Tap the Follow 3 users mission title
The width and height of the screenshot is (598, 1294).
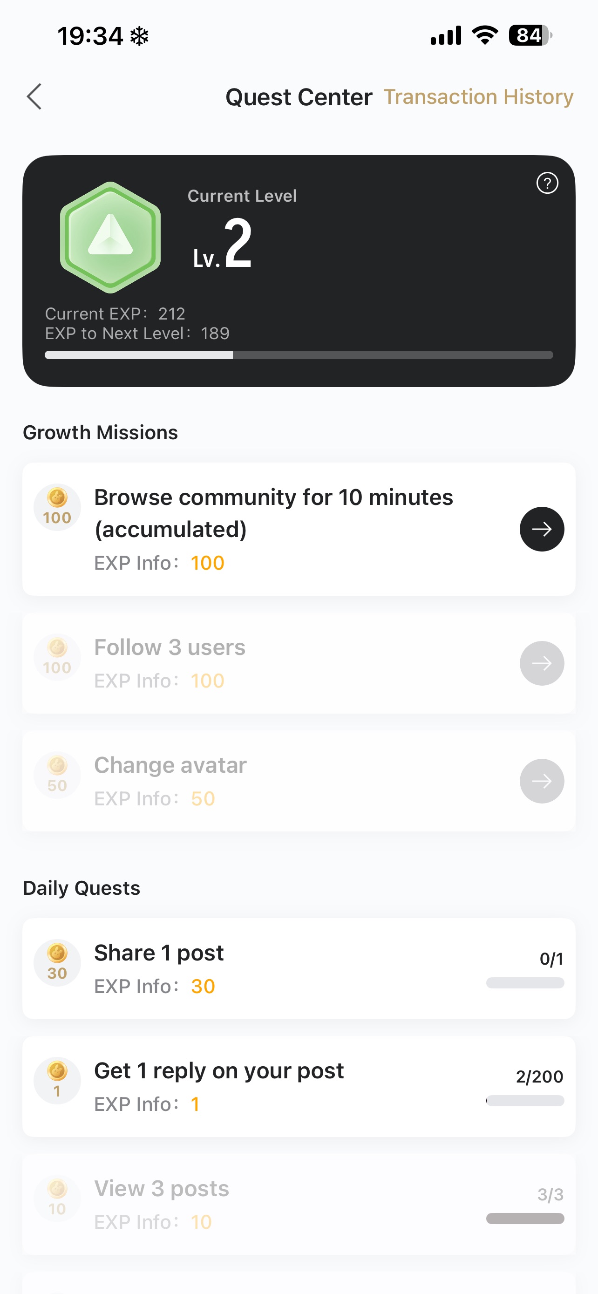(x=170, y=647)
